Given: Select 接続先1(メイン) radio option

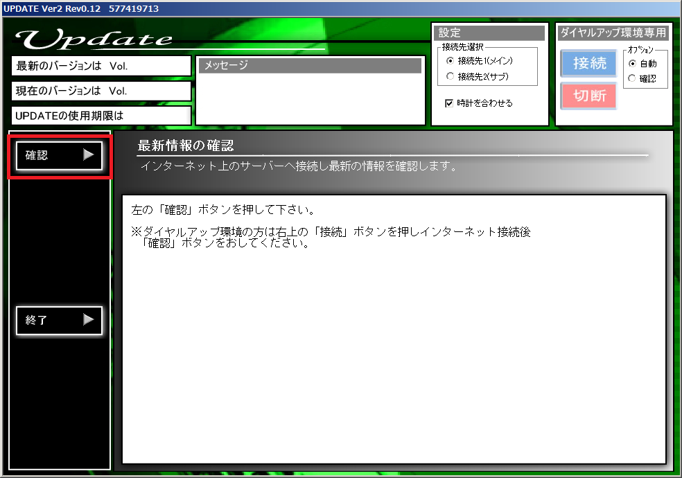Looking at the screenshot, I should 451,61.
